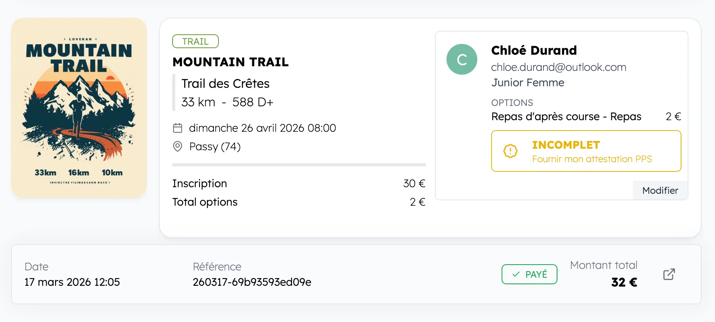Click the PAYÉ status badge
The height and width of the screenshot is (322, 715).
(529, 274)
